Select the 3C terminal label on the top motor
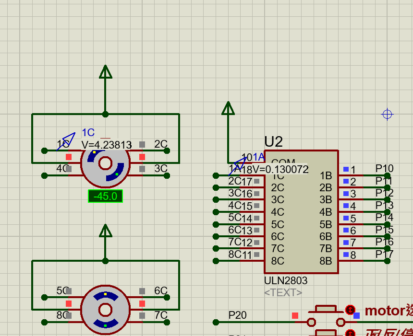413x336 pixels. point(161,169)
